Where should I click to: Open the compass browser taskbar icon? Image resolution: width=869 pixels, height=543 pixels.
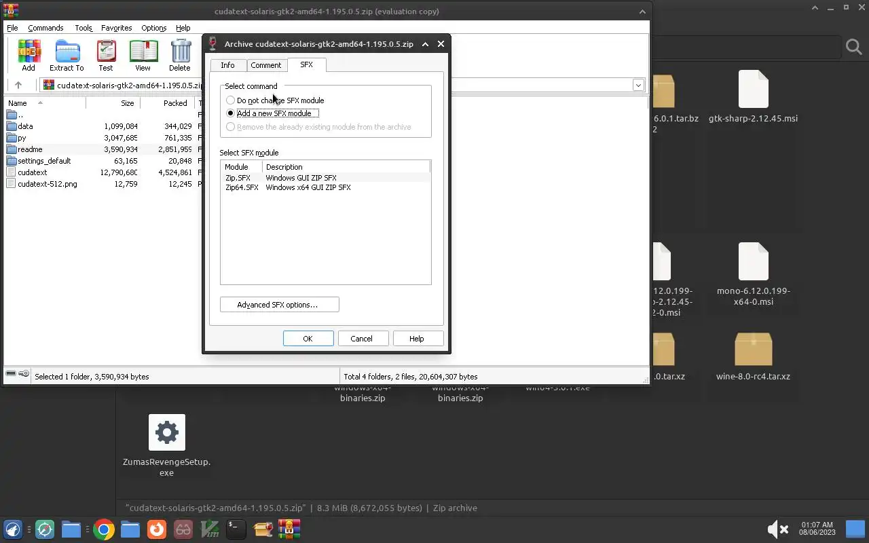coord(45,529)
